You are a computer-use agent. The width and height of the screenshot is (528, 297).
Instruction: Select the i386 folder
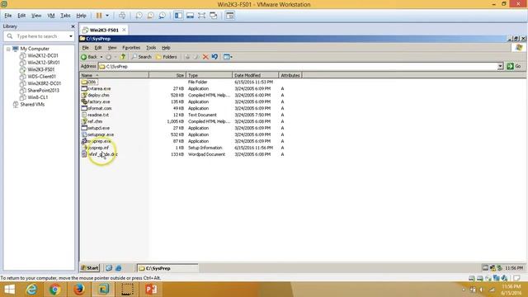tap(89, 82)
